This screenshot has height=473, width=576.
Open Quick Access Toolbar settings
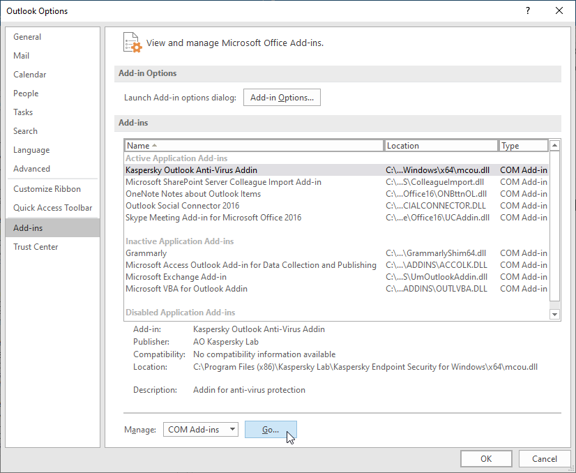[x=52, y=208]
